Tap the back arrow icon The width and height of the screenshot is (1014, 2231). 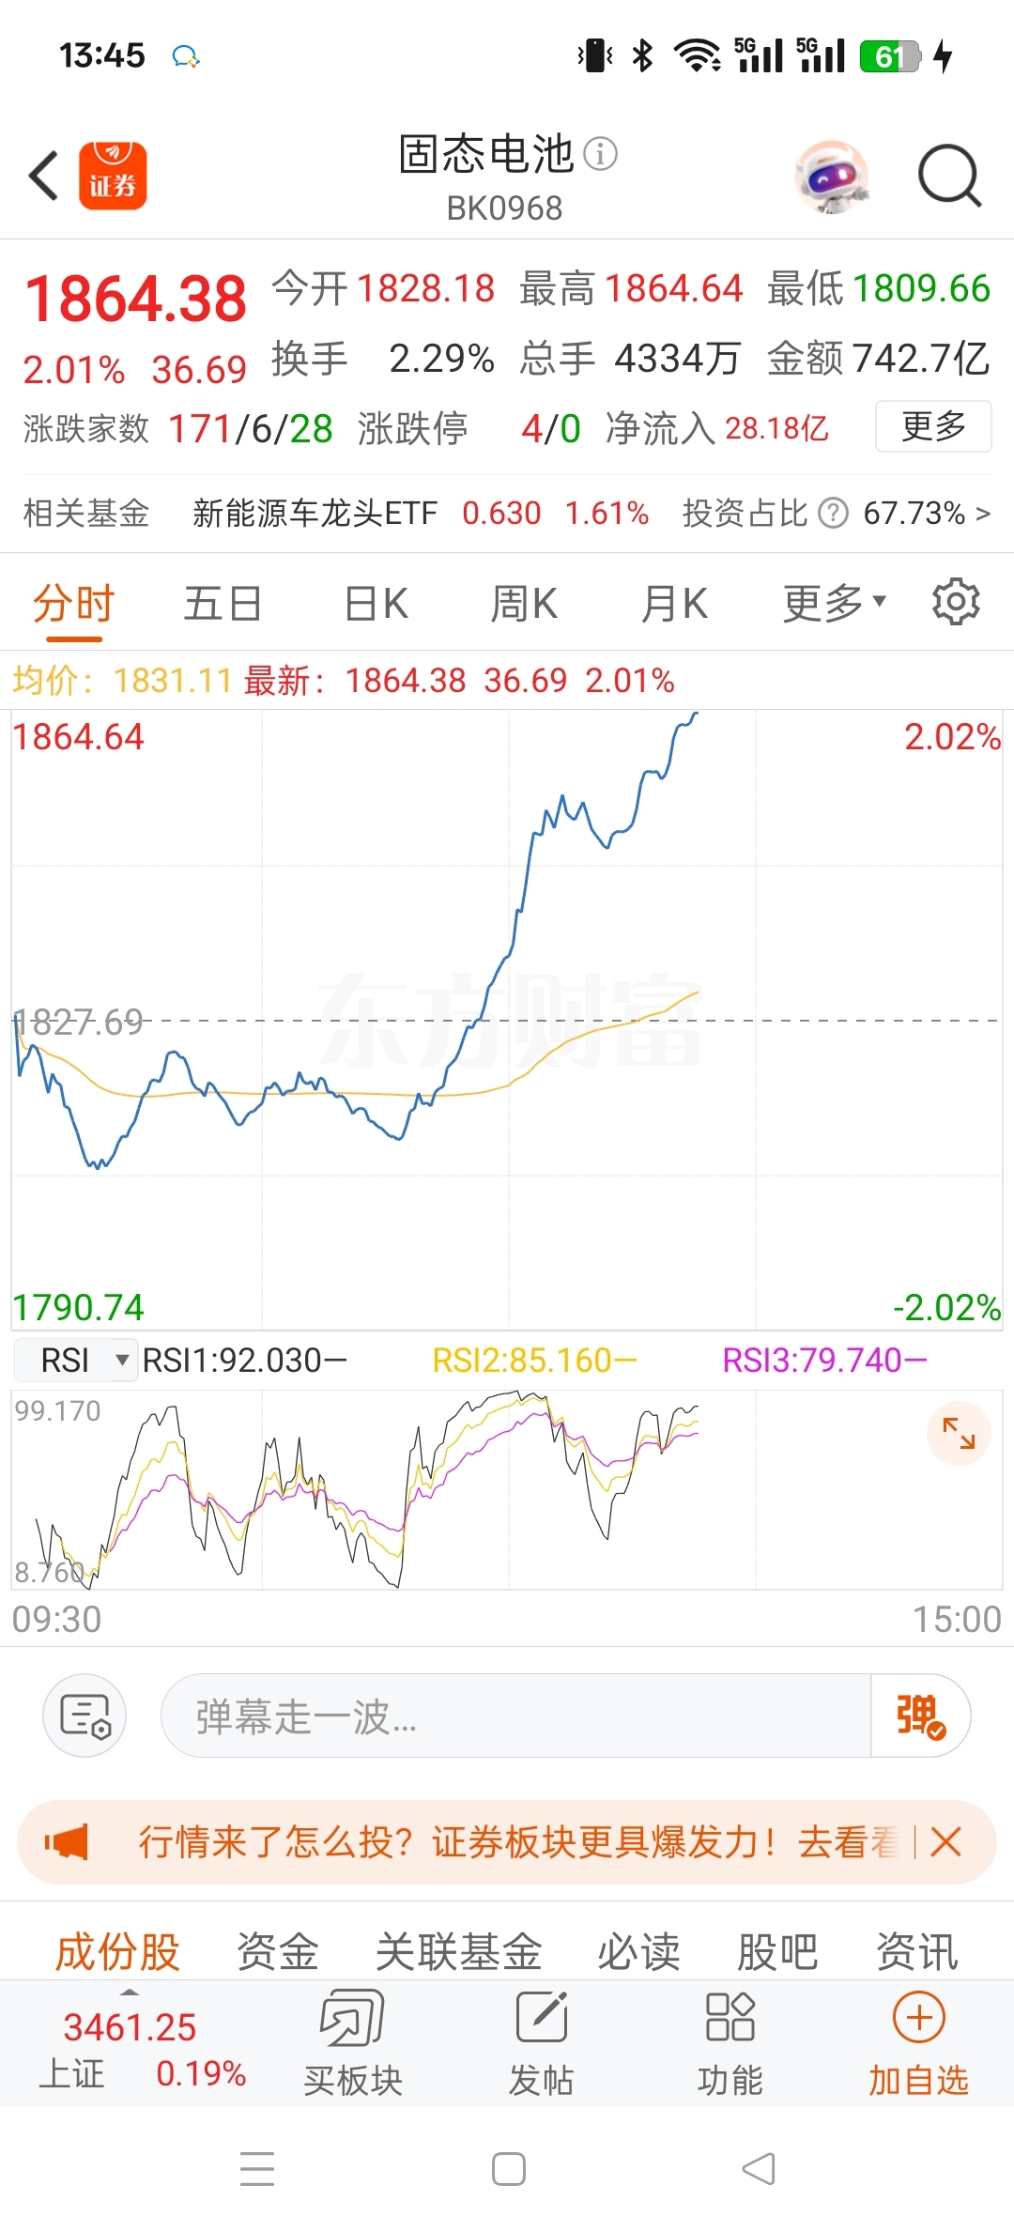[44, 176]
